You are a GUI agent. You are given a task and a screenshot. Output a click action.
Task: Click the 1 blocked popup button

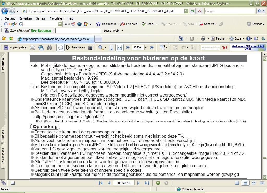(x=129, y=24)
